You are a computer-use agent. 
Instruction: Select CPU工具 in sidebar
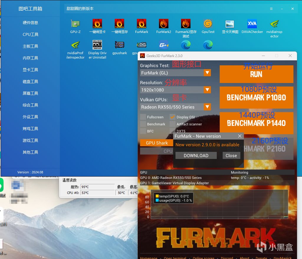(x=30, y=34)
